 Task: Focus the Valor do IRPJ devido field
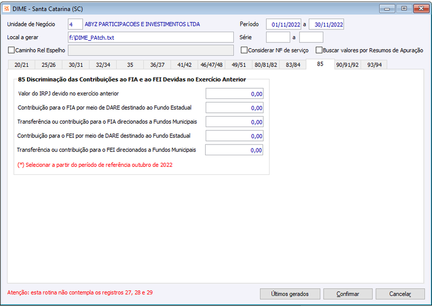(234, 94)
